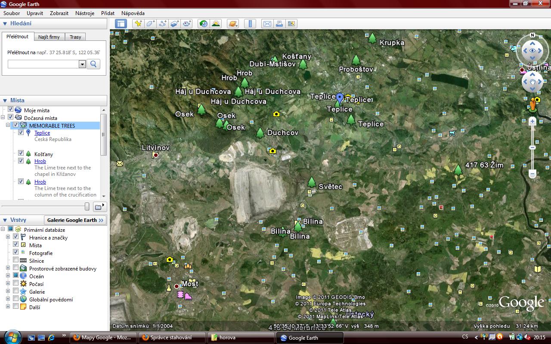Switch to the Trasy tab
551x344 pixels.
coord(75,37)
